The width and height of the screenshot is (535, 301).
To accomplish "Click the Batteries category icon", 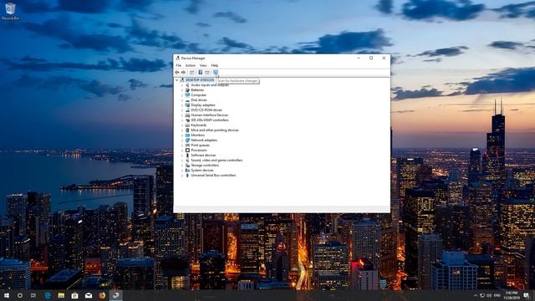I will (x=187, y=89).
